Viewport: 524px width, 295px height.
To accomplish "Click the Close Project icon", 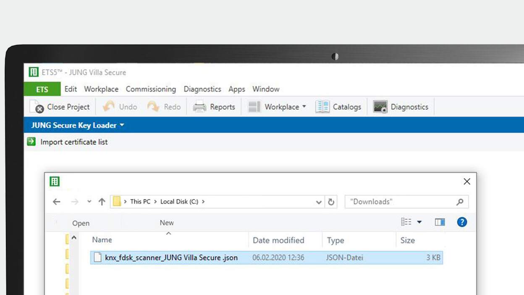I will (x=36, y=107).
